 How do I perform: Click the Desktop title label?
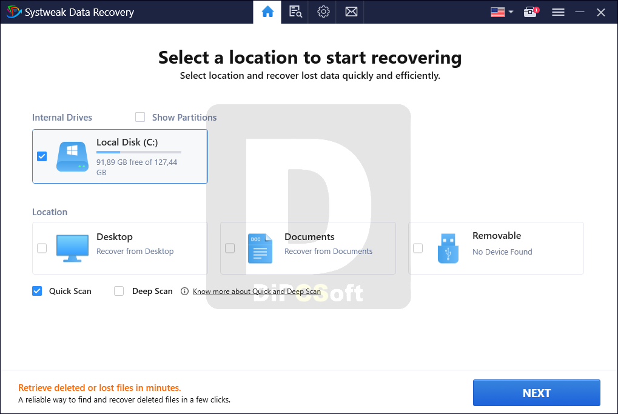click(x=114, y=237)
